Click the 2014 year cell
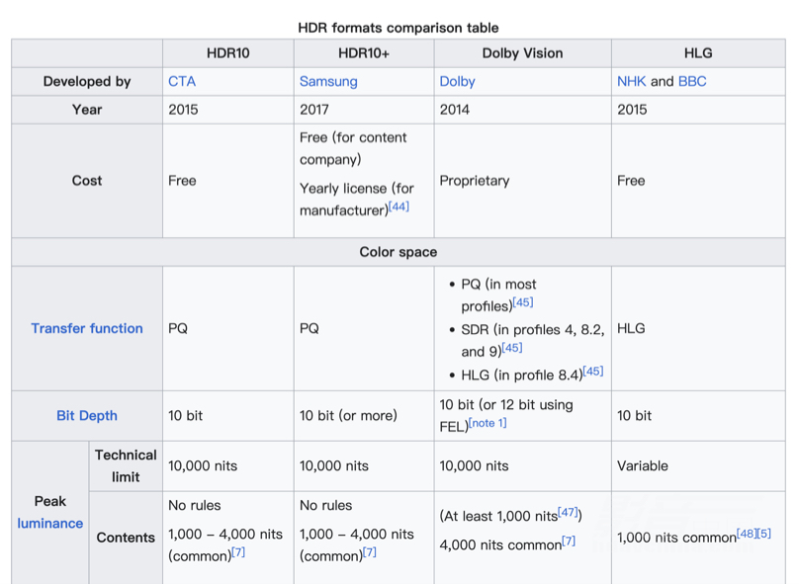 click(x=523, y=110)
